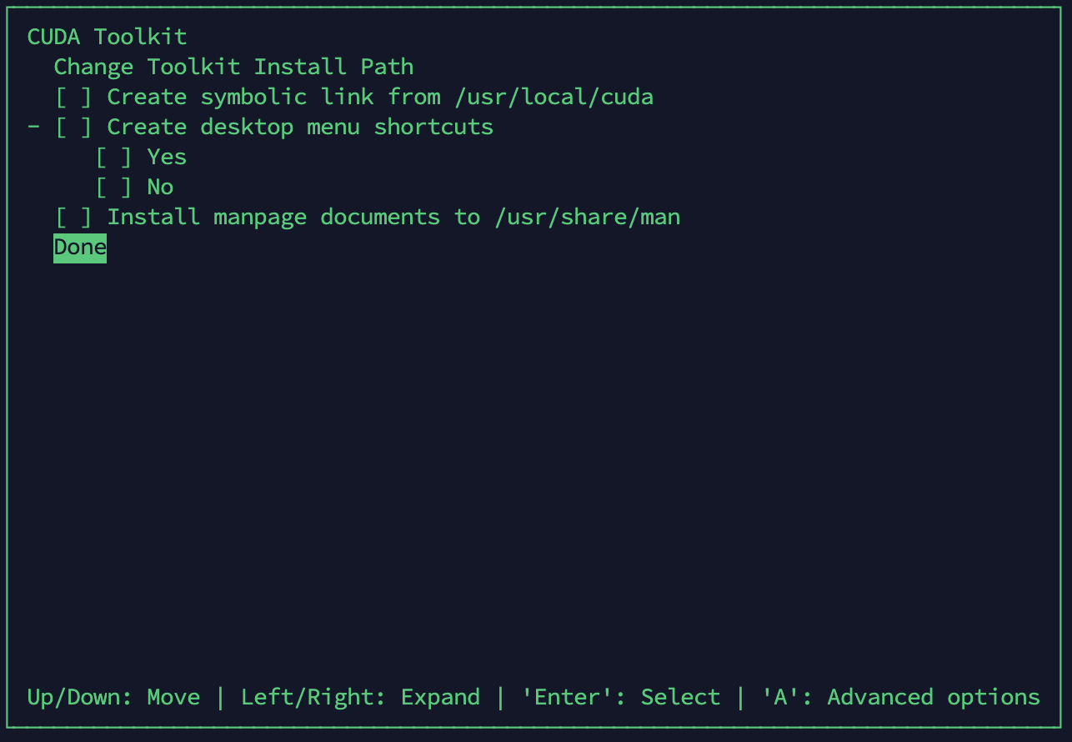Tick the Create desktop menu shortcuts checkbox
This screenshot has height=742, width=1072.
pyautogui.click(x=73, y=127)
